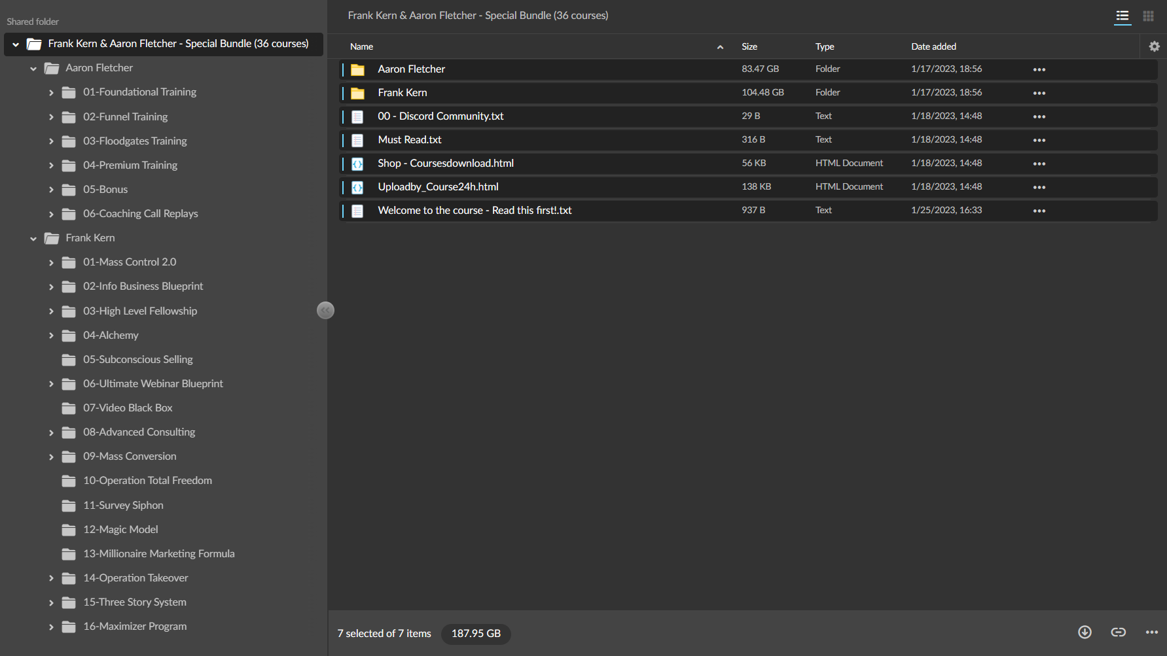Toggle name sort direction arrow
The width and height of the screenshot is (1167, 656).
[x=720, y=47]
